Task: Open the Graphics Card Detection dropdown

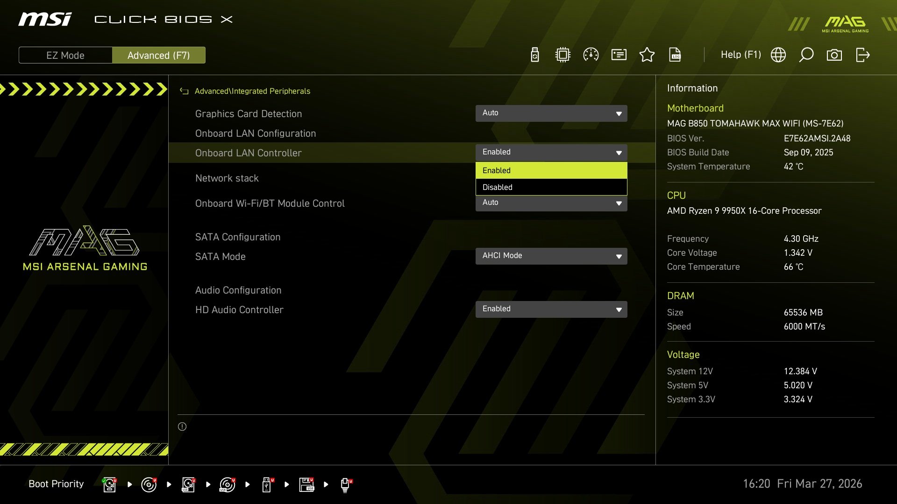Action: 551,113
